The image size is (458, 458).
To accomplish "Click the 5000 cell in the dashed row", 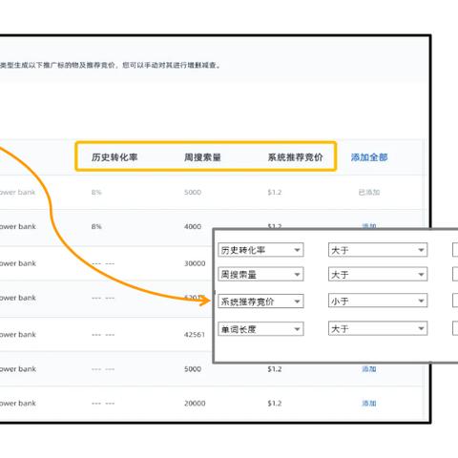I will coord(193,369).
